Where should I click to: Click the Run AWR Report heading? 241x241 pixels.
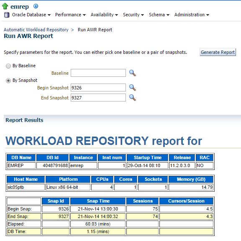[x=28, y=36]
